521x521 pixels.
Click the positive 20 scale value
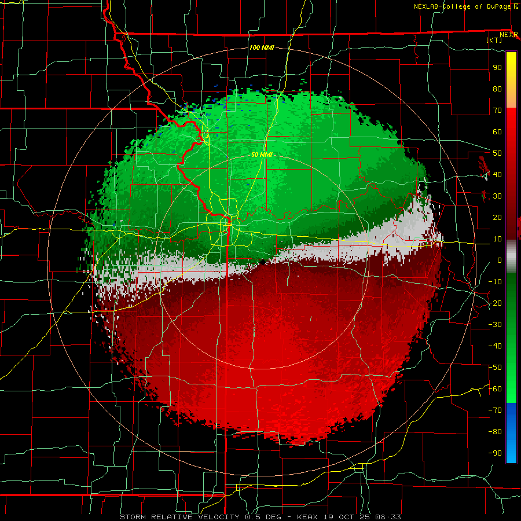point(497,217)
